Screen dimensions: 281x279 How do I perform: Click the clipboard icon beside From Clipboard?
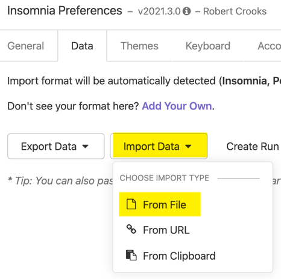pos(131,255)
